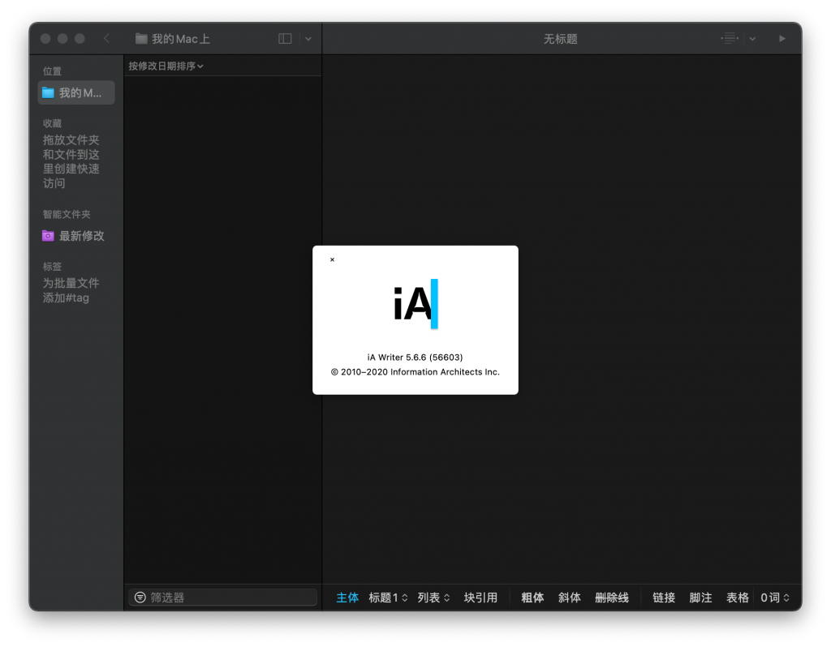Screen dimensions: 831x647
Task: Click the red close window button
Action: pyautogui.click(x=45, y=39)
